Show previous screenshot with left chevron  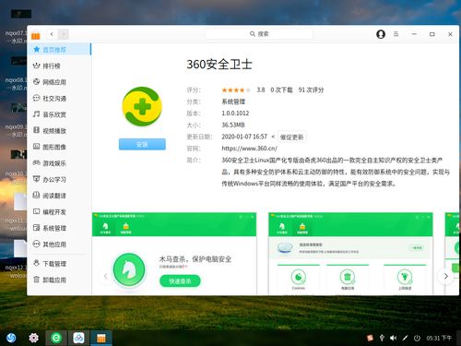(106, 276)
